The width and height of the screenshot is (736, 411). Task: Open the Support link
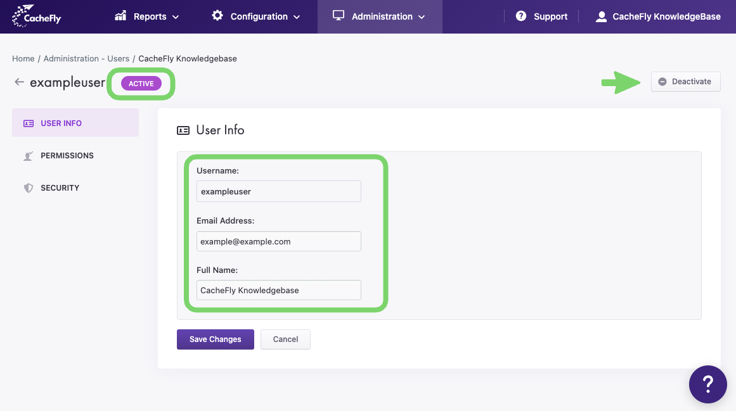(x=541, y=16)
